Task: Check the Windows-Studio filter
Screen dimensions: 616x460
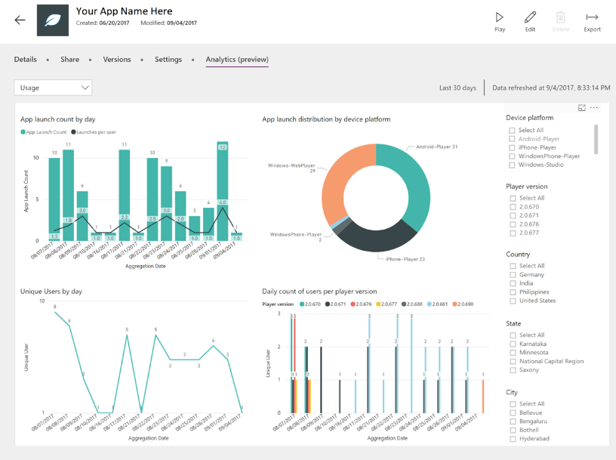Action: [512, 165]
